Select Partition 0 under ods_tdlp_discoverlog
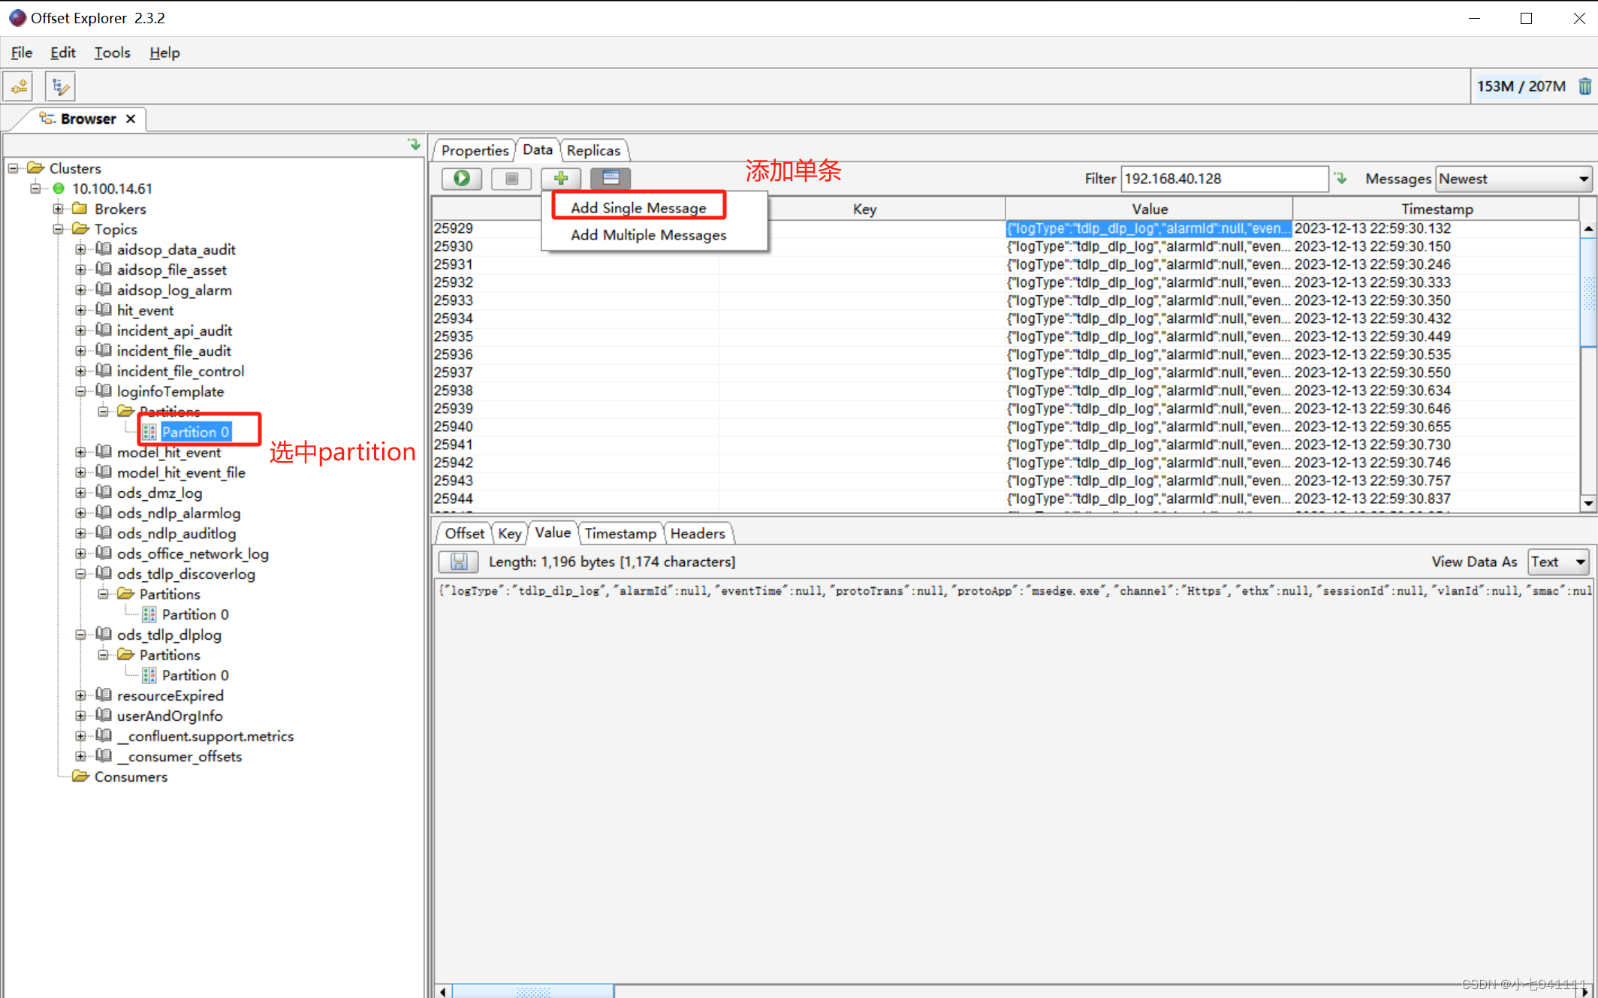Screen dimensions: 1598x998 click(195, 614)
